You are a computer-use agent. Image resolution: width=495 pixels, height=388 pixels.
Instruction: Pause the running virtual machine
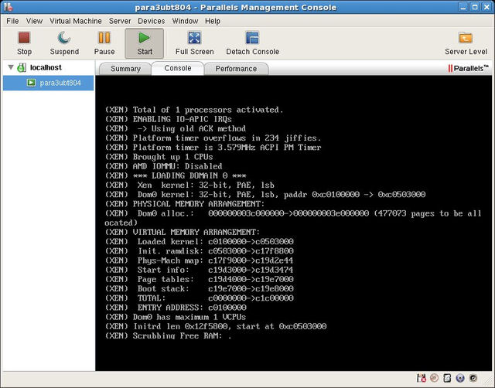pos(104,43)
